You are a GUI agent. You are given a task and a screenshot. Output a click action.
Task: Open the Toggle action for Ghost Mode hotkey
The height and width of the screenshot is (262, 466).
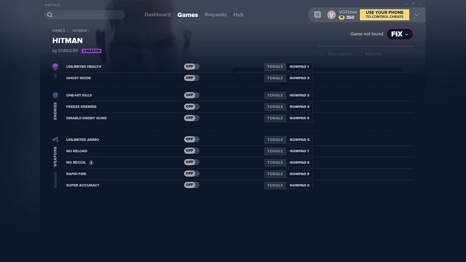pos(275,78)
